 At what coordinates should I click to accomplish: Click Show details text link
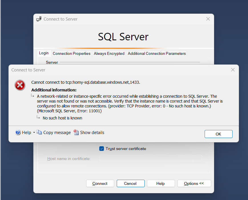(x=92, y=132)
